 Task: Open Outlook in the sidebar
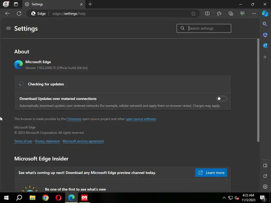(x=265, y=45)
